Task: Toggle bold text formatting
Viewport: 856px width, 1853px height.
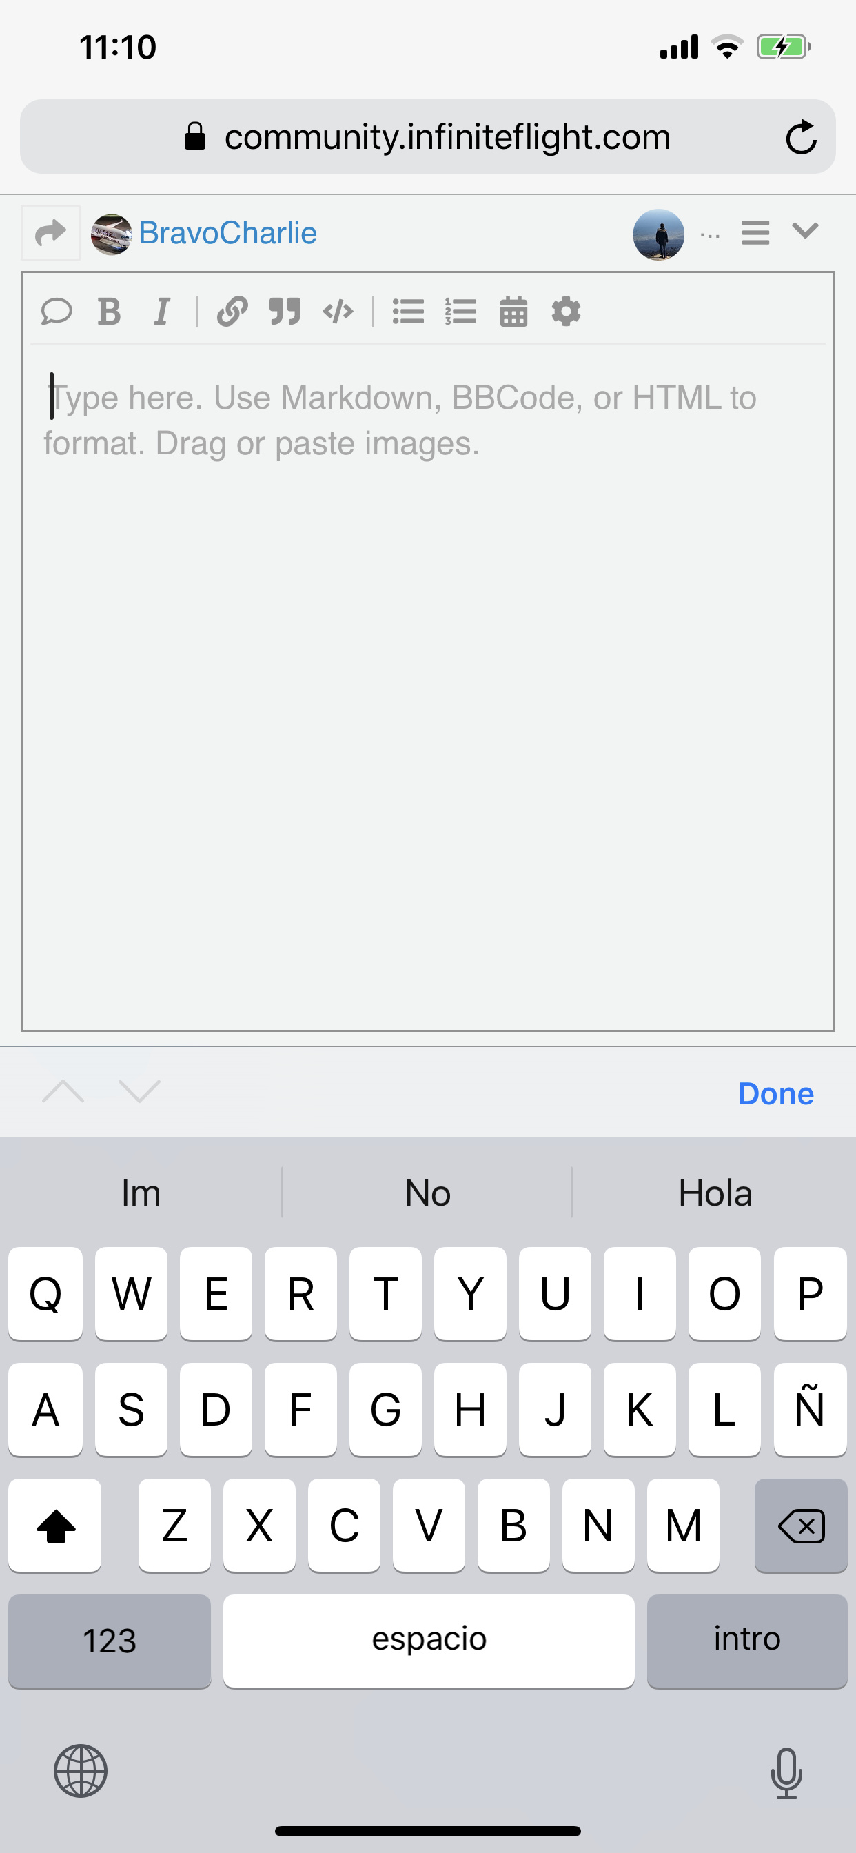Action: point(110,312)
